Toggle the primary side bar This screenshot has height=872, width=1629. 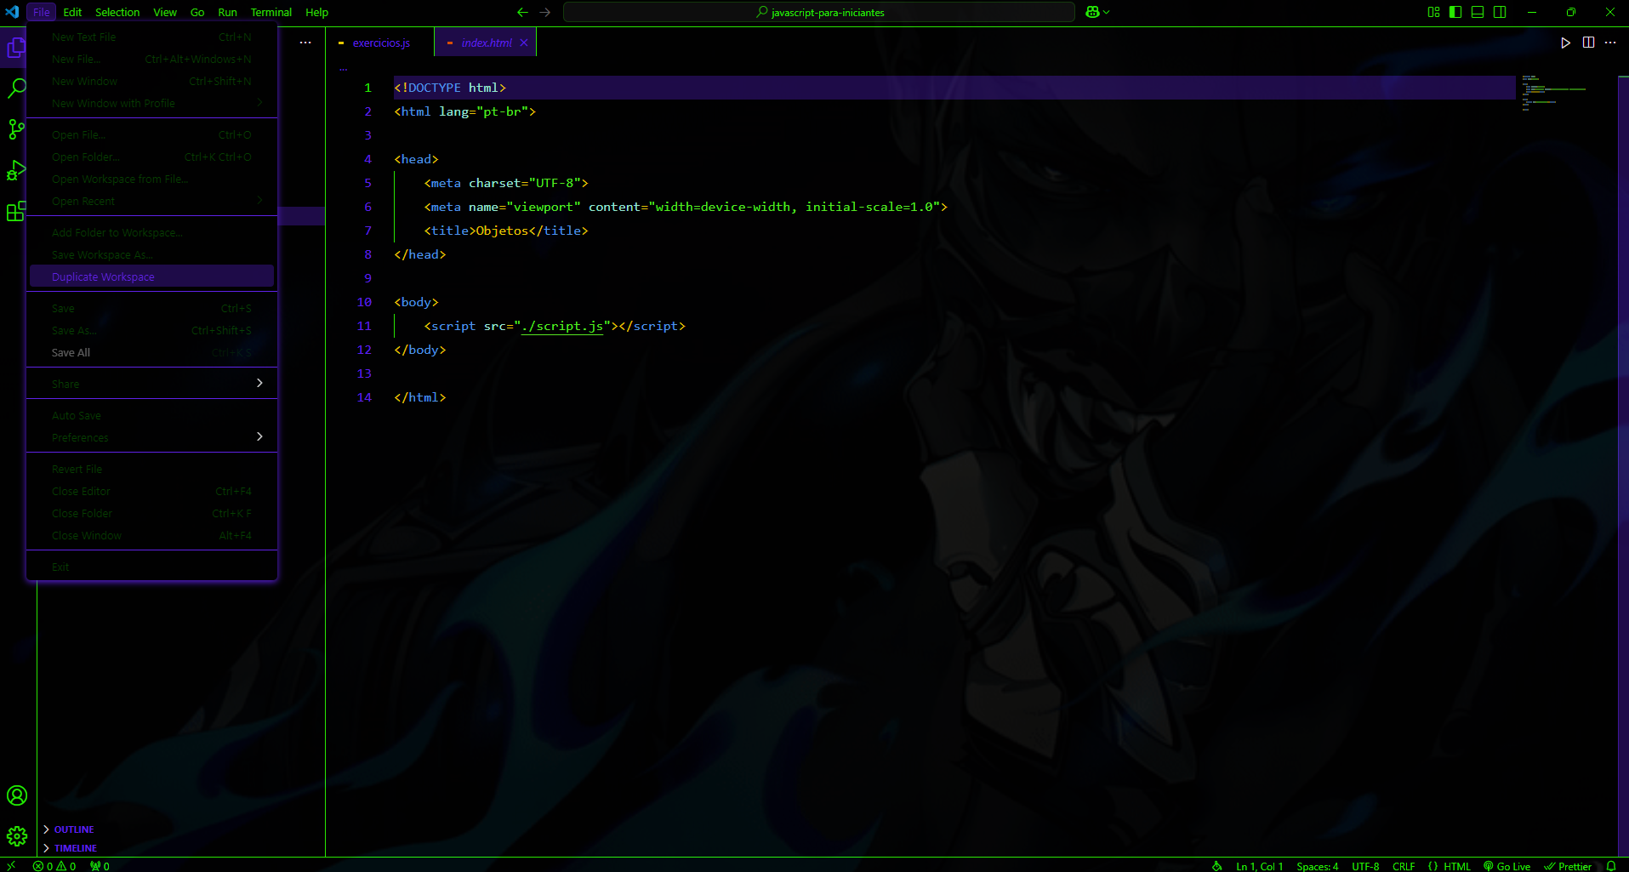(1455, 12)
